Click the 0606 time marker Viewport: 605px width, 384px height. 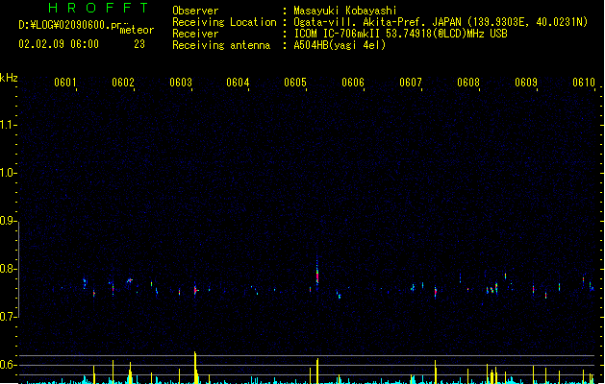pos(353,83)
